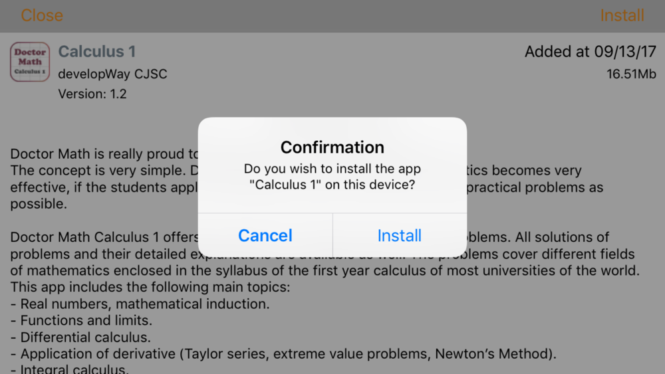Tap the "Differential calculus" topic line
The width and height of the screenshot is (665, 374).
coord(80,337)
